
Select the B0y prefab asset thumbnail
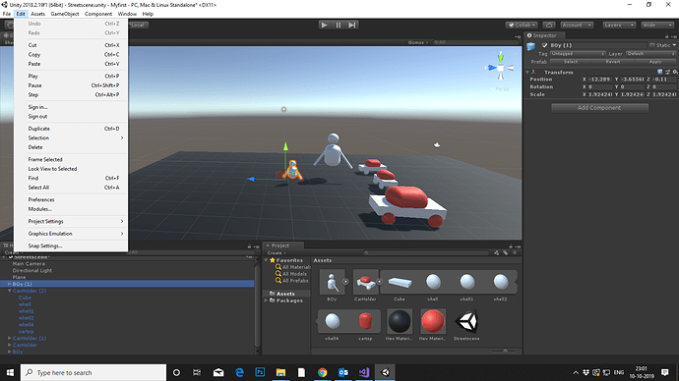coord(332,282)
